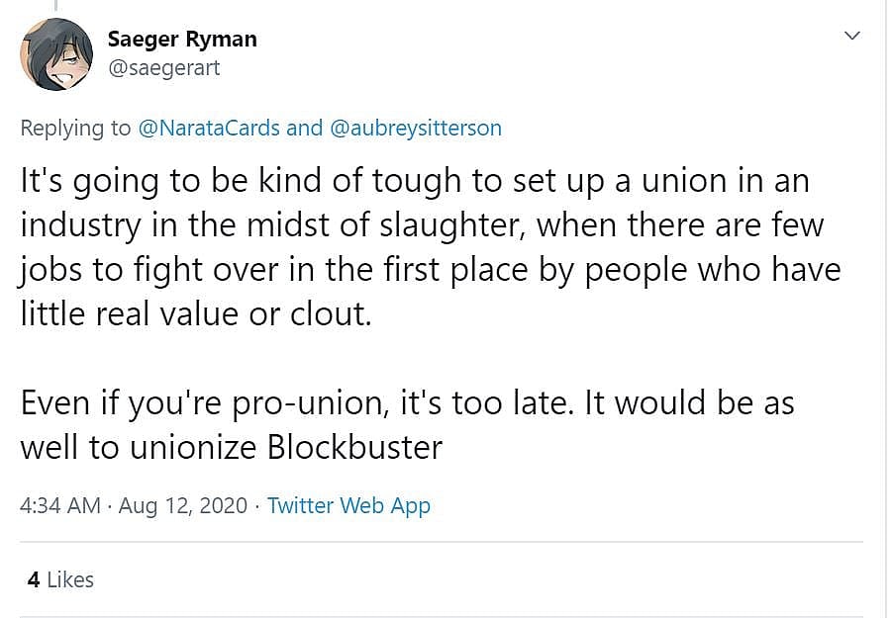Screen dimensions: 892x618
Task: Open the tweet's more options chevron
Action: click(851, 37)
